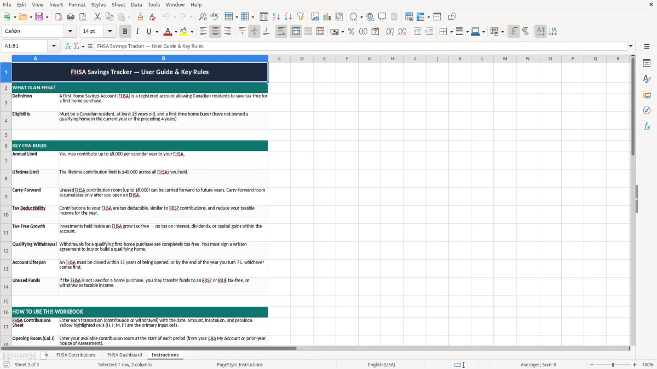The image size is (657, 369).
Task: Open the Borders dropdown arrow
Action: [451, 32]
